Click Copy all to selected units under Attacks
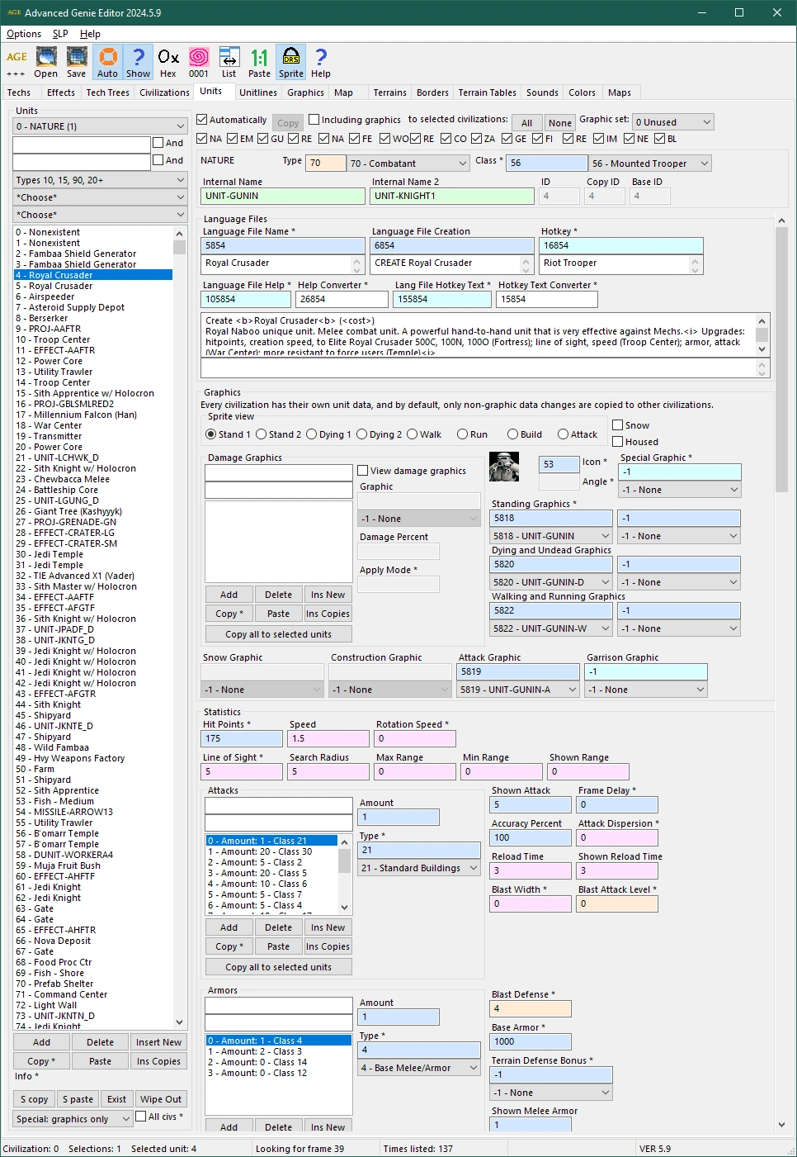This screenshot has width=797, height=1157. pyautogui.click(x=279, y=967)
